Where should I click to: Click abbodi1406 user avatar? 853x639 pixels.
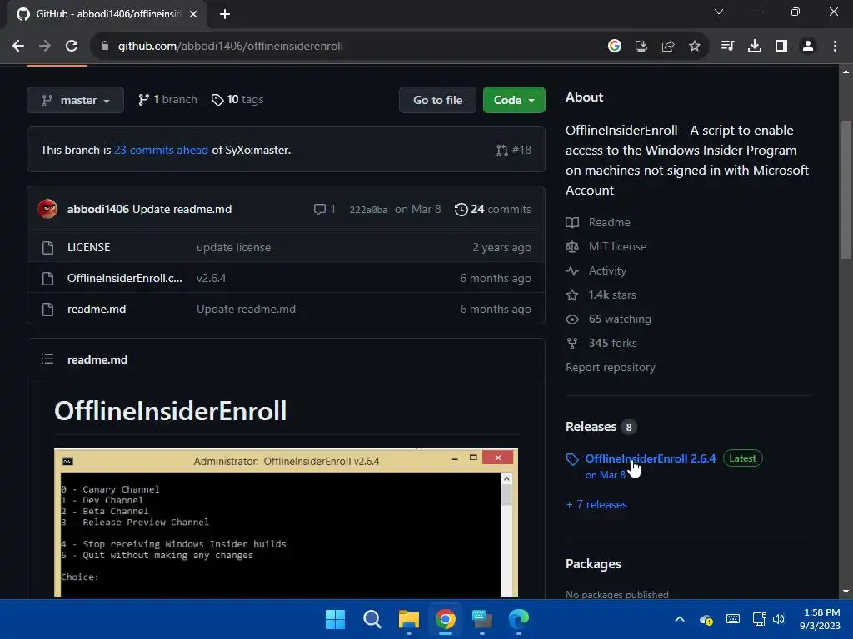[47, 209]
